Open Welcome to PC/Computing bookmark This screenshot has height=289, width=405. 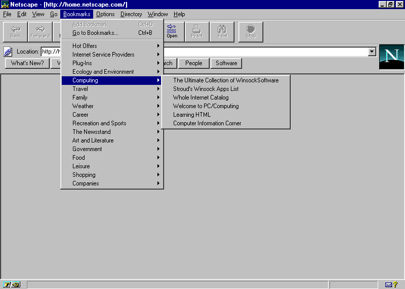coord(226,106)
